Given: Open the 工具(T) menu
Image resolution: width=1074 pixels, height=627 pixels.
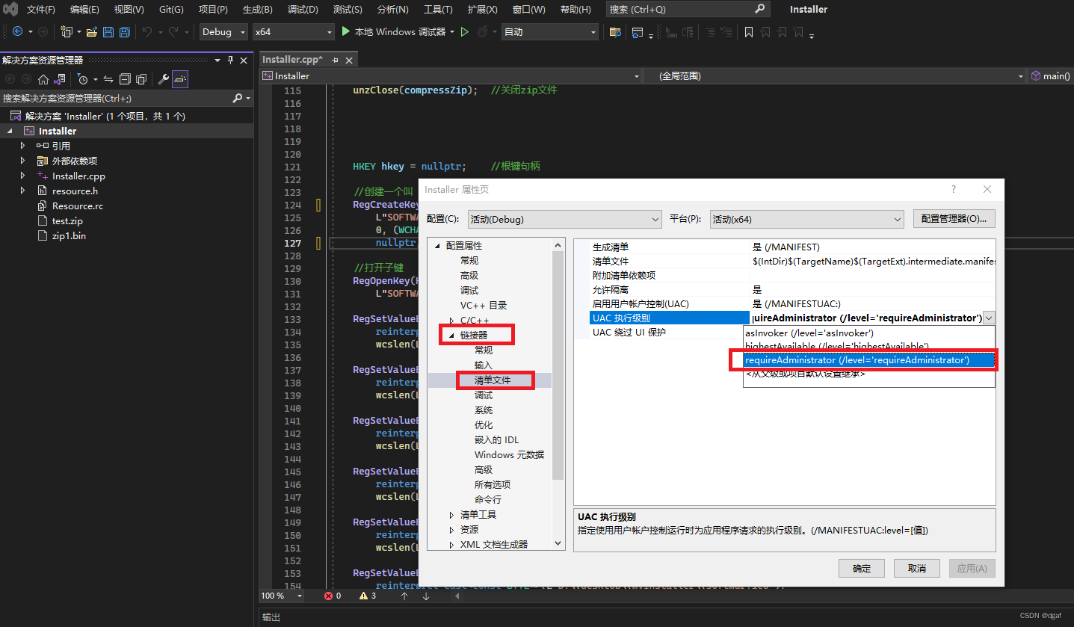Looking at the screenshot, I should click(438, 10).
